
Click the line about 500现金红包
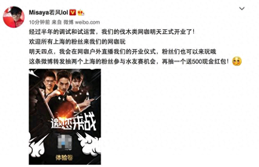[x=129, y=62]
